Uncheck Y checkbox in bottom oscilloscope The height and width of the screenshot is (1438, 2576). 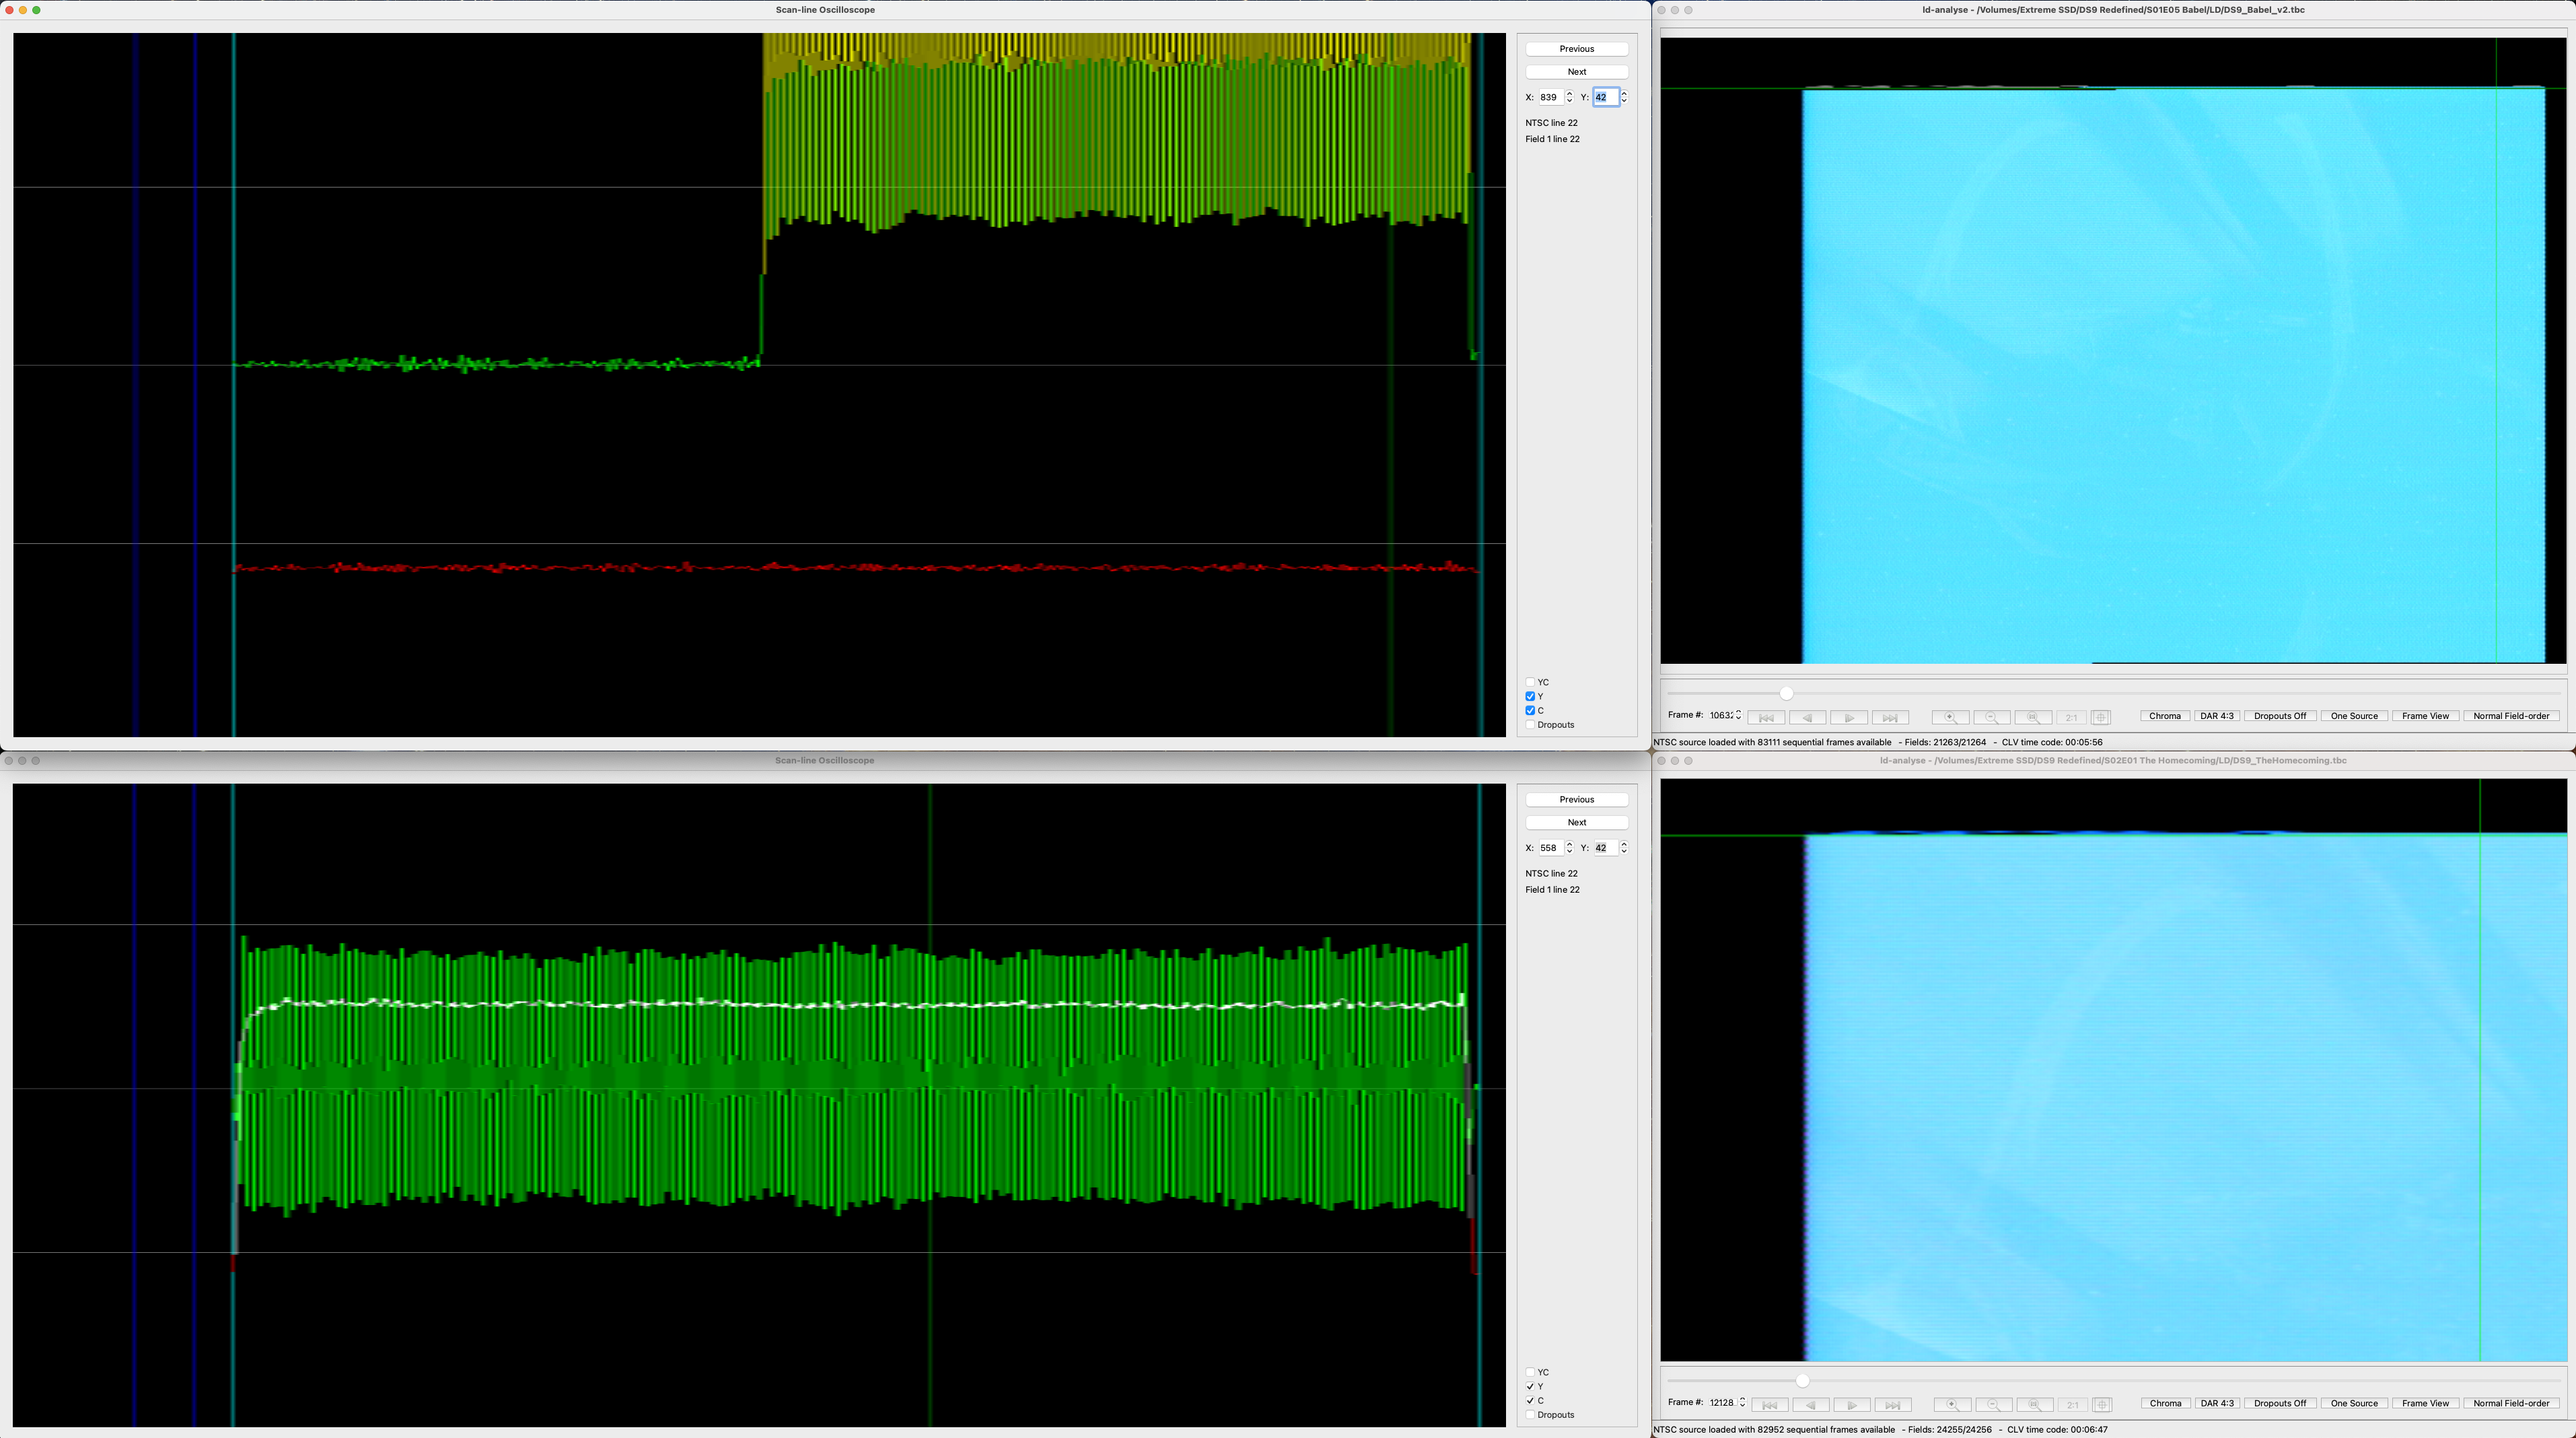pos(1530,1387)
